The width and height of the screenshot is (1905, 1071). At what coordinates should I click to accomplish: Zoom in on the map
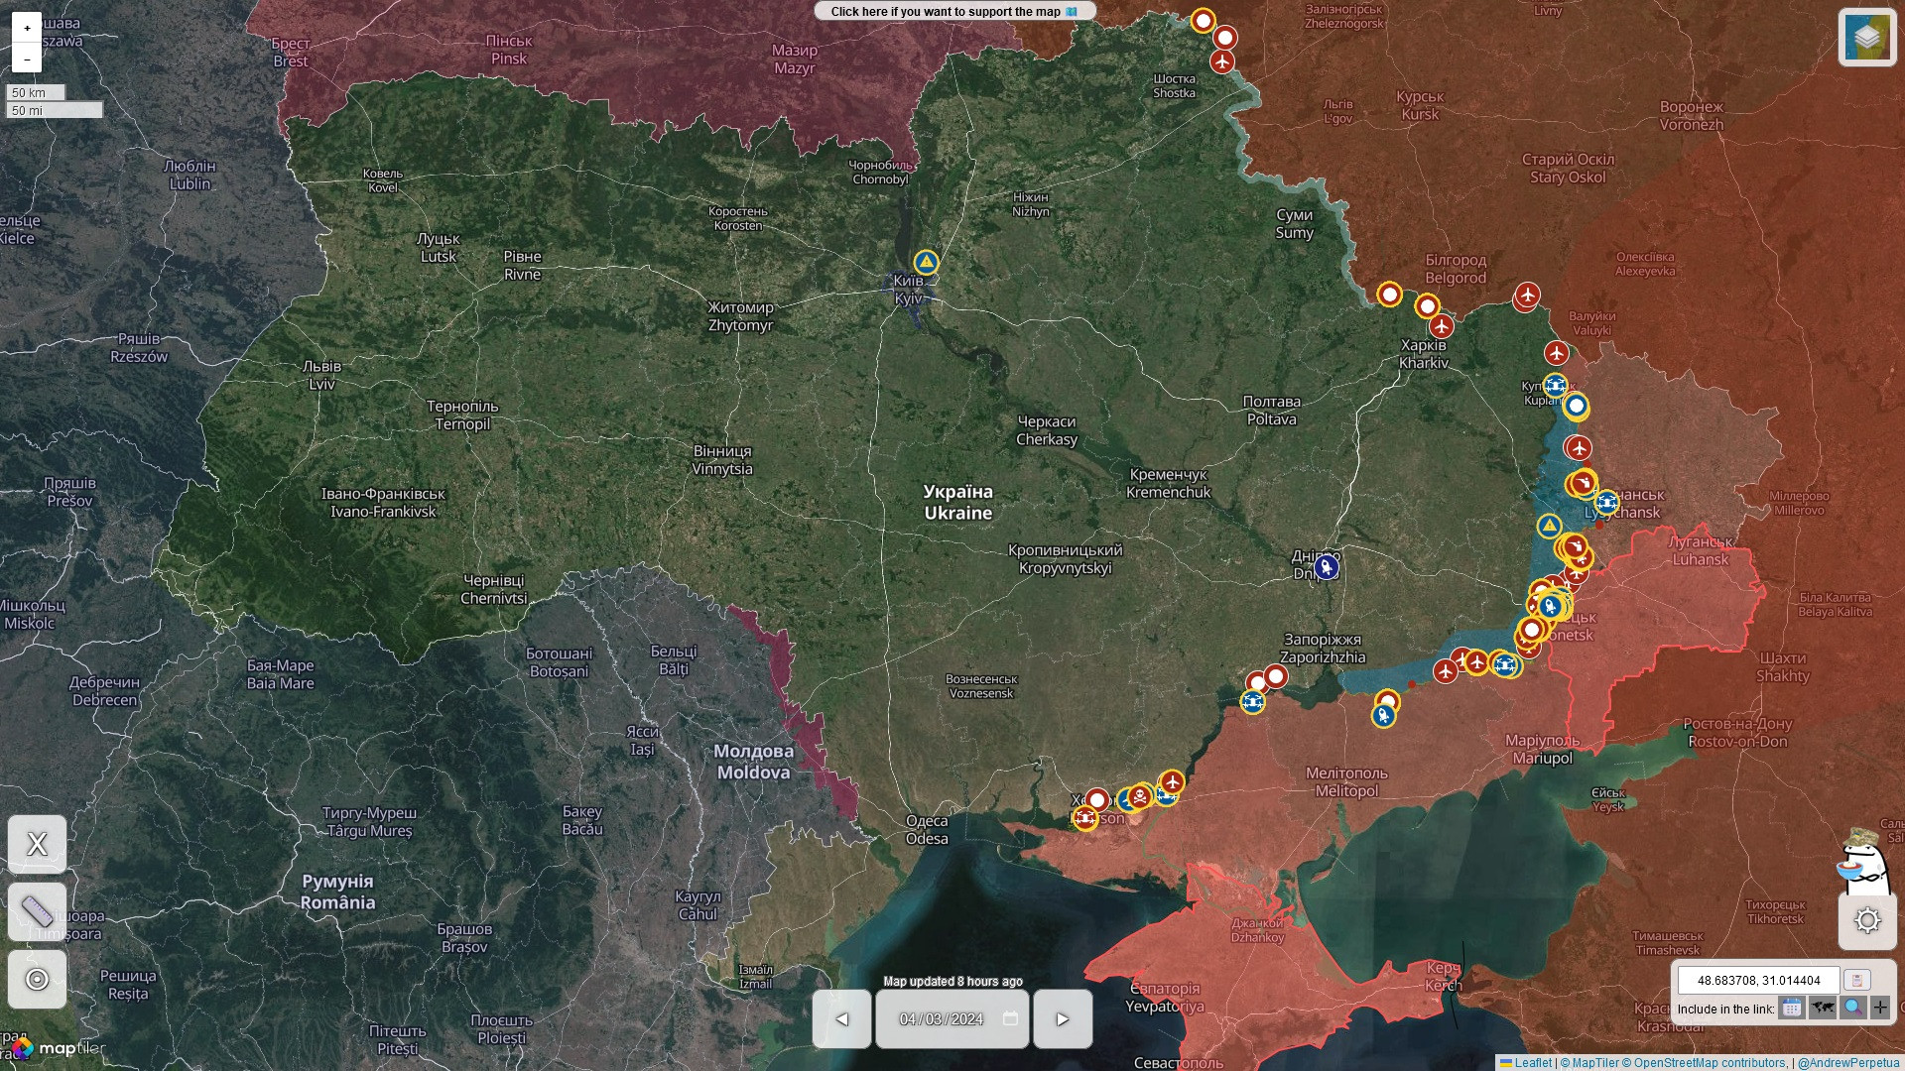[x=27, y=28]
